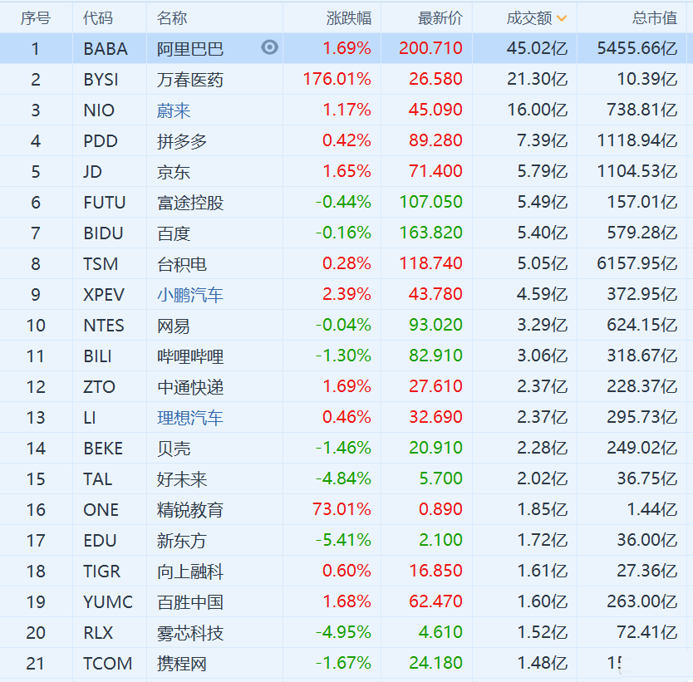The height and width of the screenshot is (682, 693).
Task: Select the 携程网 stock name
Action: coord(182,663)
